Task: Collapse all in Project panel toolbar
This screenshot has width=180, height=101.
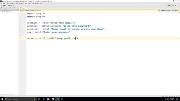Action: pyautogui.click(x=12, y=8)
